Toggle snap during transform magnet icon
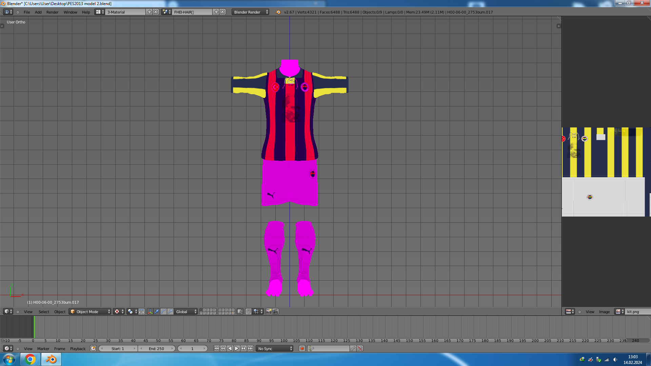The width and height of the screenshot is (651, 366). click(249, 311)
